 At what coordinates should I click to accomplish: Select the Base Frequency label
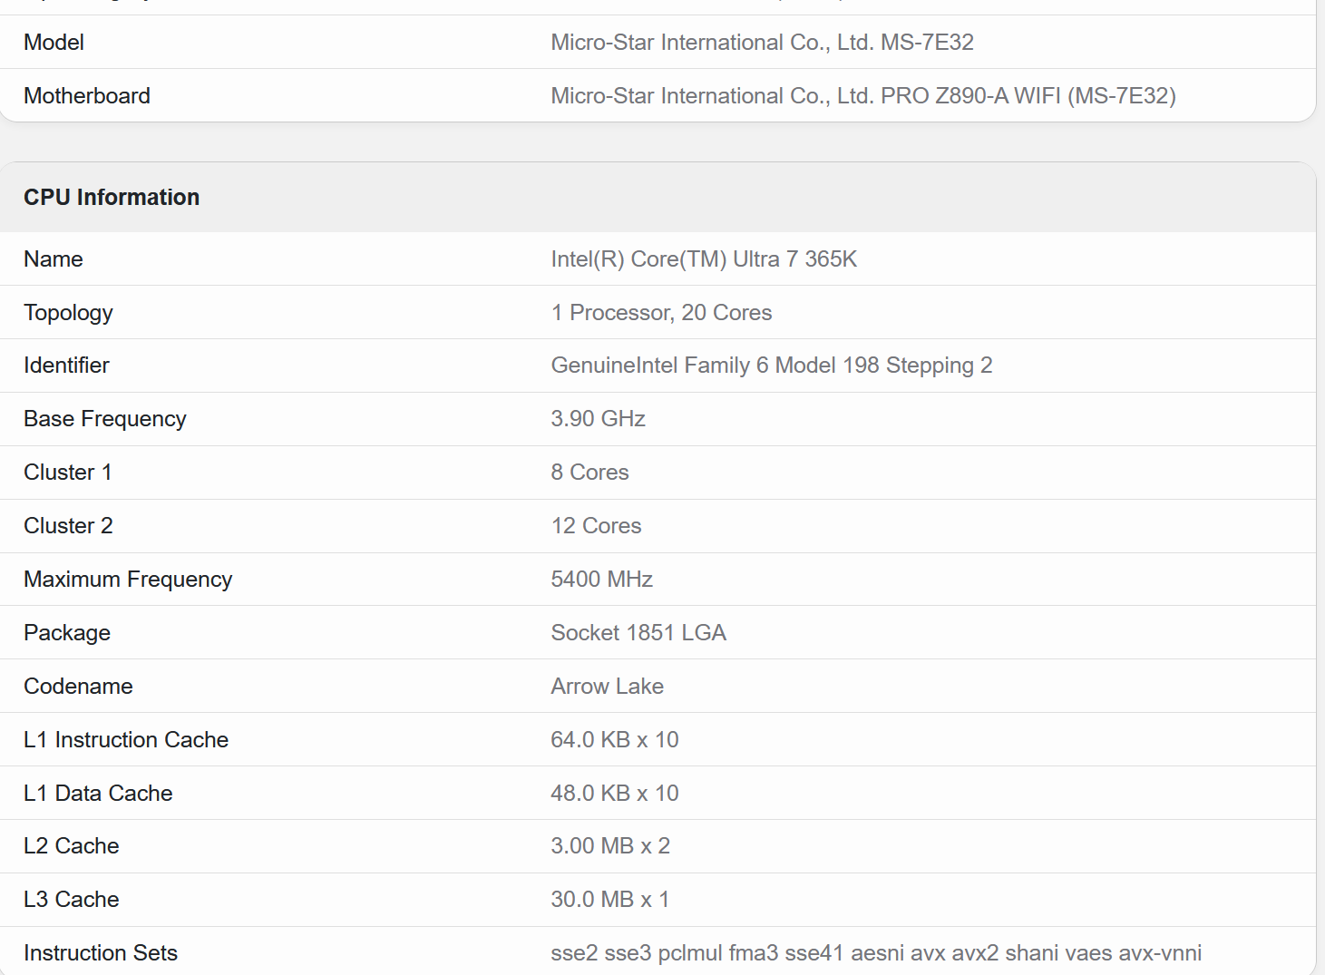tap(104, 419)
